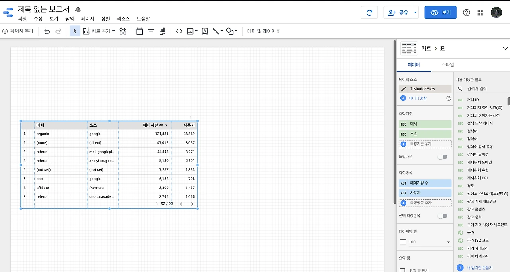Image resolution: width=510 pixels, height=272 pixels.
Task: Open the 차트 추가 dropdown
Action: click(x=99, y=31)
